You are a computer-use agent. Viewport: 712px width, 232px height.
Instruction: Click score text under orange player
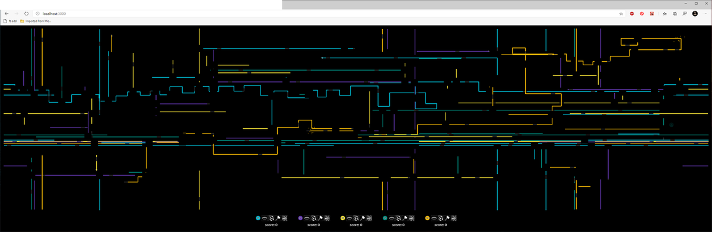[440, 225]
